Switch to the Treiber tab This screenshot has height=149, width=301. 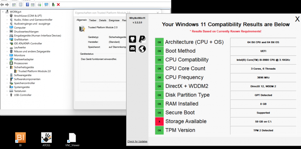coord(93,20)
